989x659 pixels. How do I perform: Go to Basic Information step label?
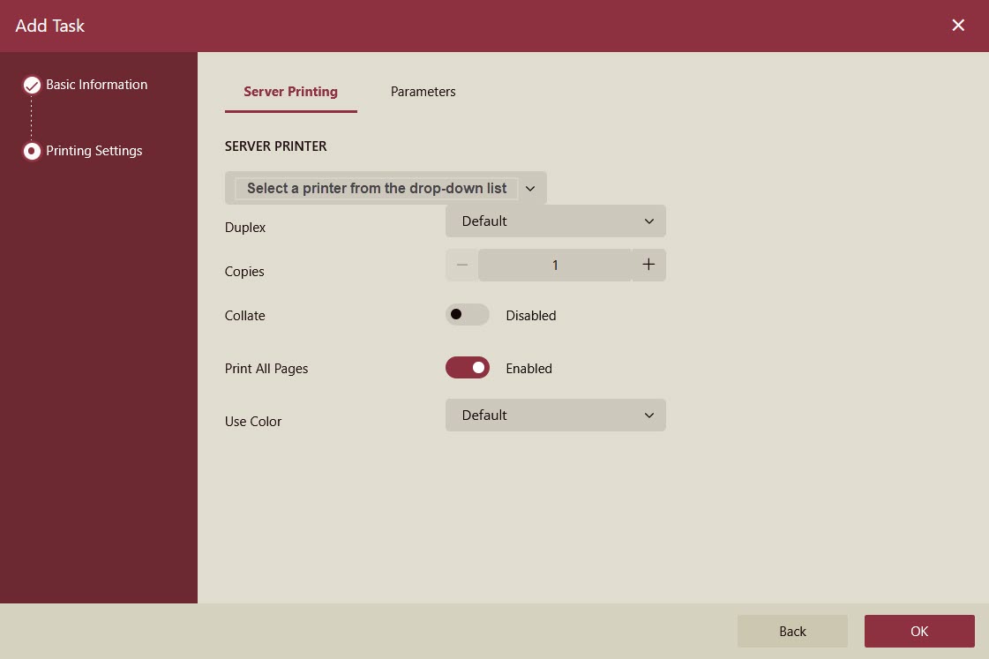(x=96, y=85)
